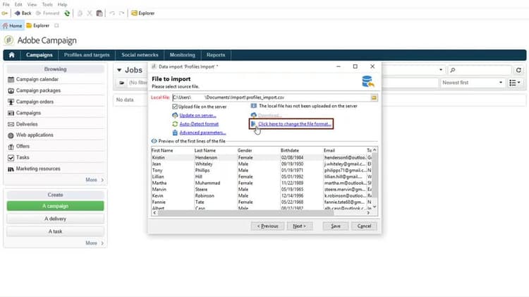
Task: Open the Edit menu
Action: click(x=18, y=4)
